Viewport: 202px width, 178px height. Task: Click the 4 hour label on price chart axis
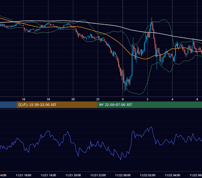pyautogui.click(x=172, y=99)
